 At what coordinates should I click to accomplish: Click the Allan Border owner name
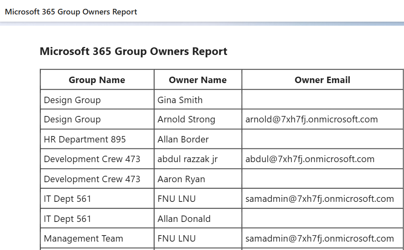[183, 139]
